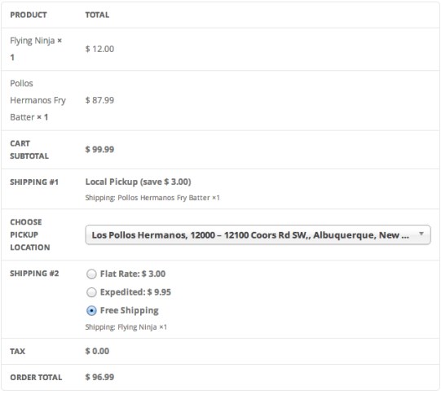Click the $ 87.99 price
The width and height of the screenshot is (441, 394).
[99, 100]
